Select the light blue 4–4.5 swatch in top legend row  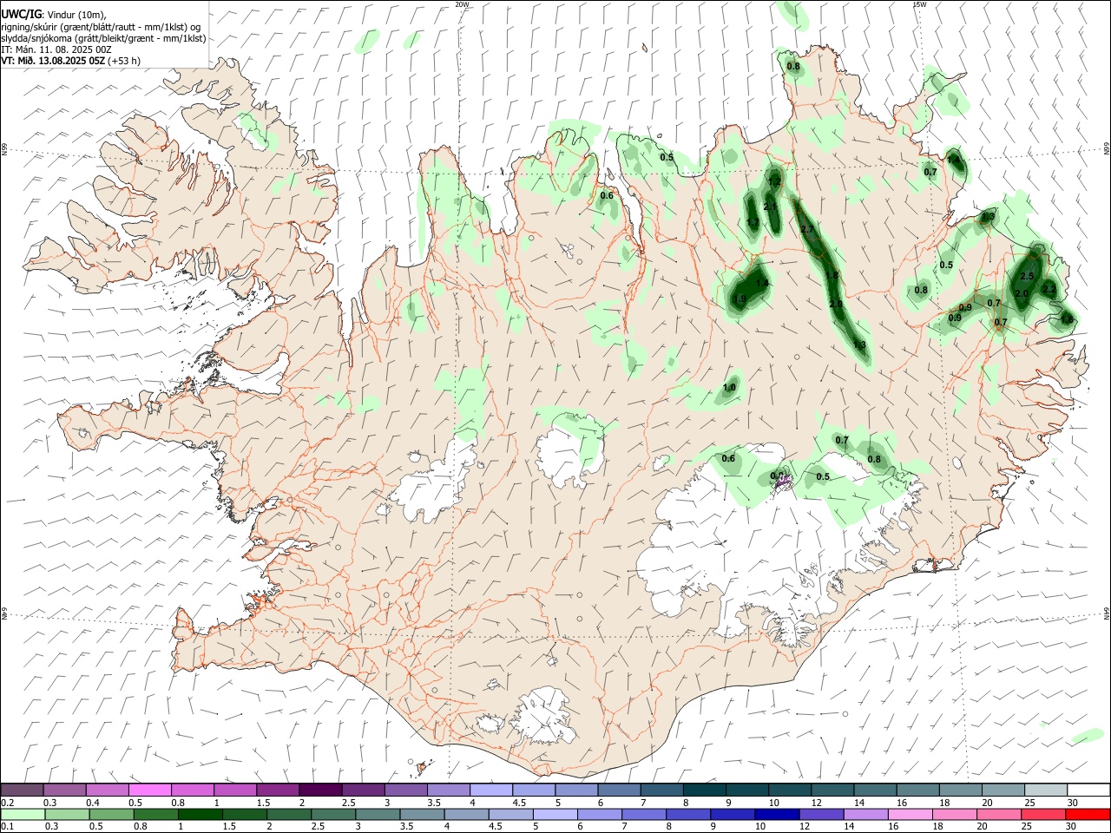point(491,790)
